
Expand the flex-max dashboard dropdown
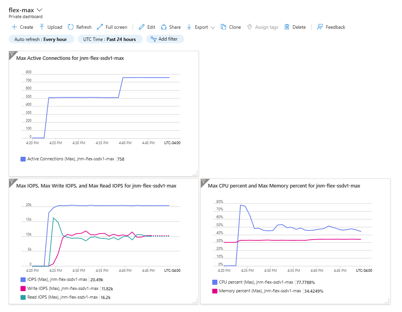point(39,10)
